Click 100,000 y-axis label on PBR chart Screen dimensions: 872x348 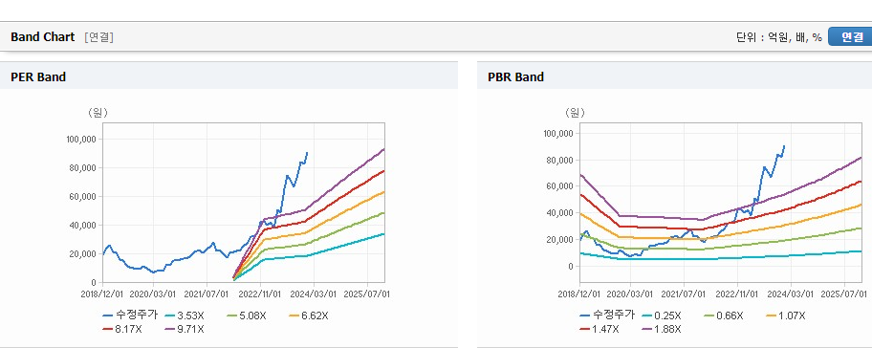pyautogui.click(x=559, y=134)
